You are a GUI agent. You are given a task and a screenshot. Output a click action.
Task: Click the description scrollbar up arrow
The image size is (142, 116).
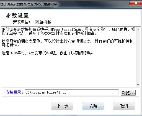(138, 30)
